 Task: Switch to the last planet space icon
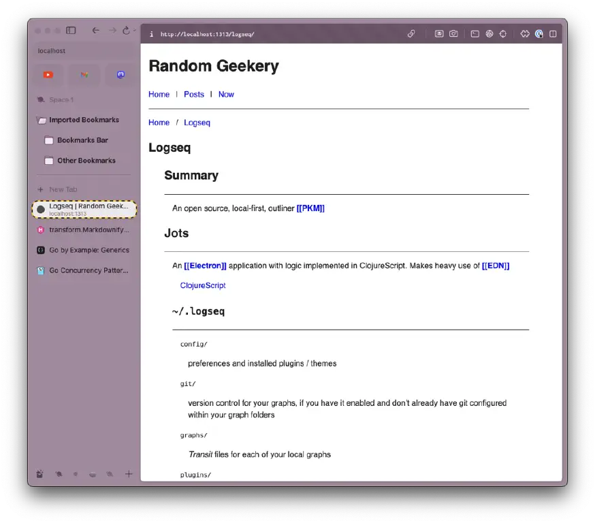(x=110, y=474)
